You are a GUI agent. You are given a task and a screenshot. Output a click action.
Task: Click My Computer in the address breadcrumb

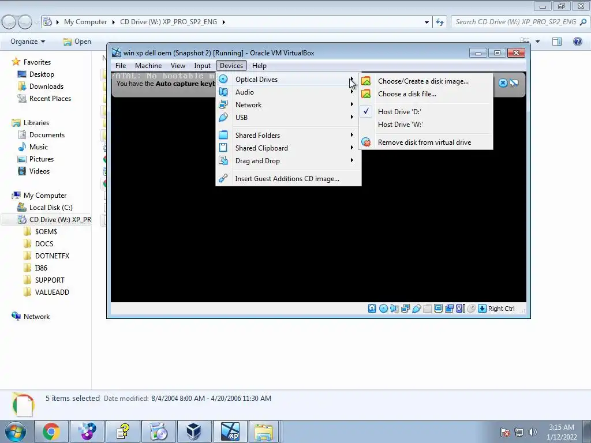pos(85,22)
